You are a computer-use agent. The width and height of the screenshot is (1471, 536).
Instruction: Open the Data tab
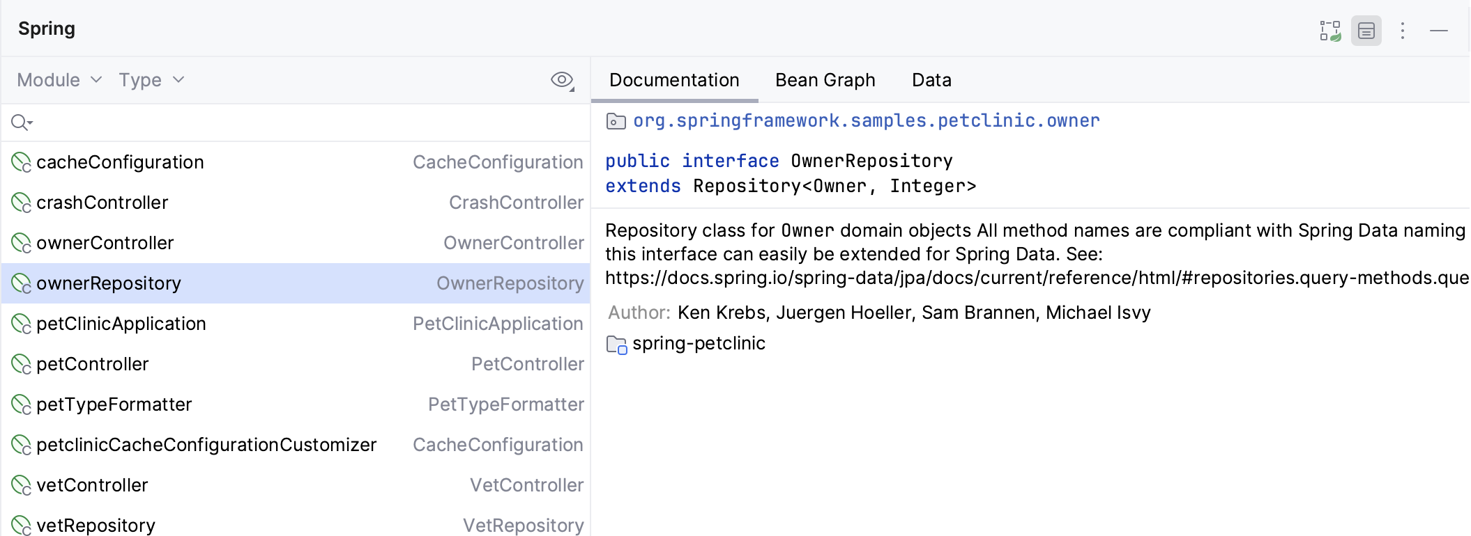pos(931,80)
